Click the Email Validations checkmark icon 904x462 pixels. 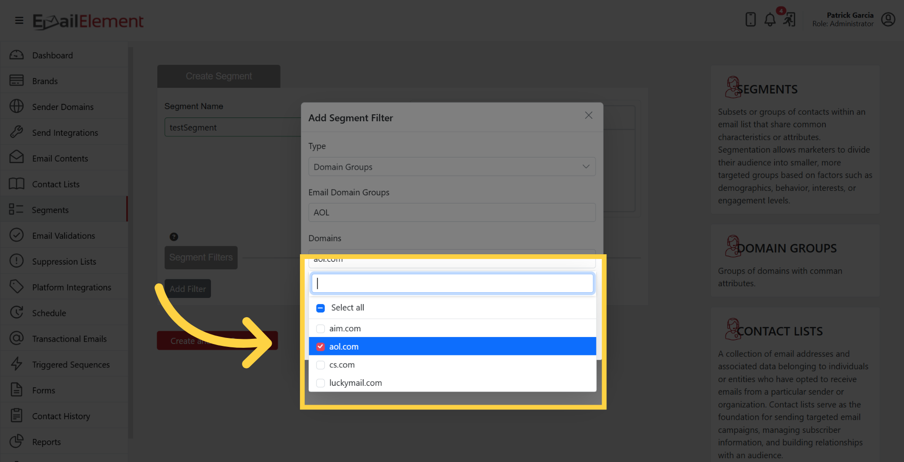click(x=16, y=235)
